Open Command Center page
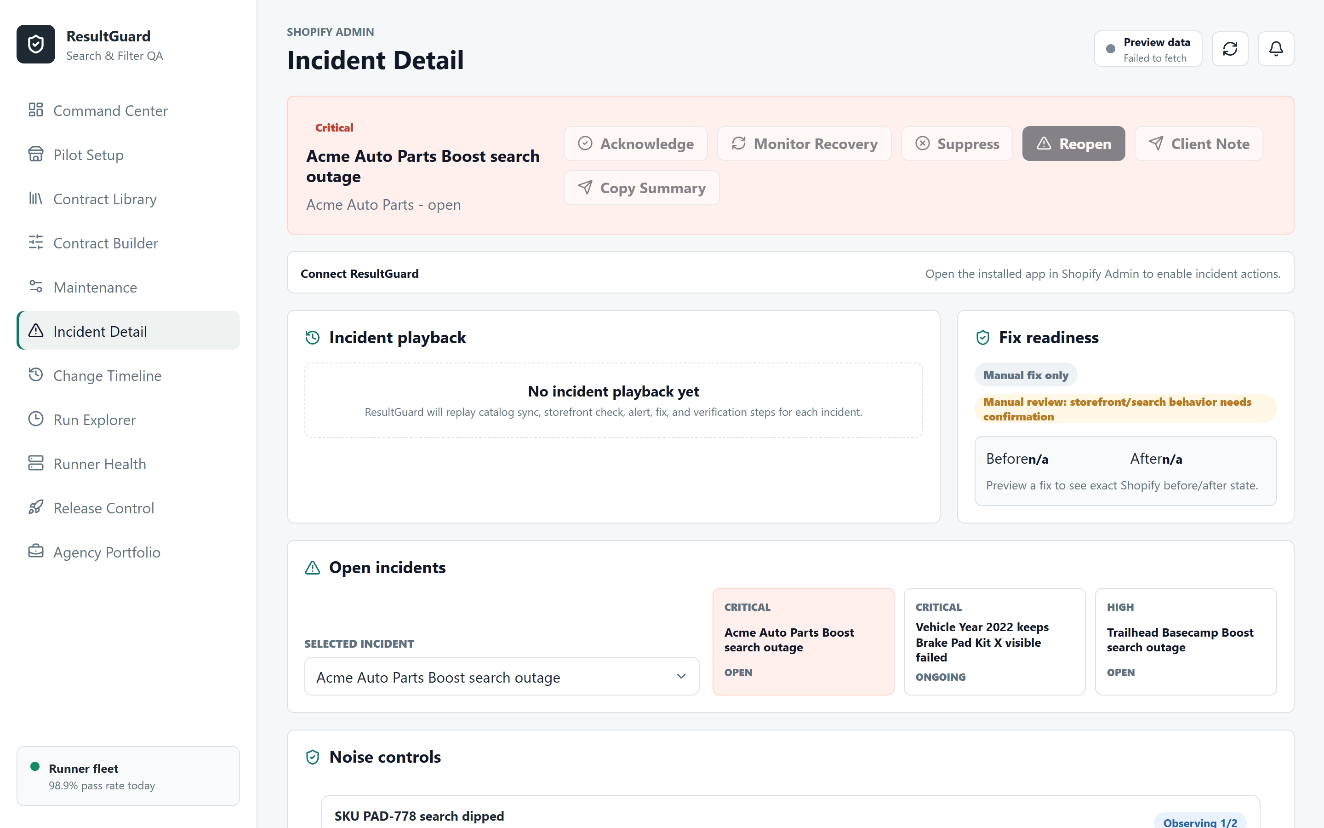Screen dimensions: 1324x828 pyautogui.click(x=128, y=110)
